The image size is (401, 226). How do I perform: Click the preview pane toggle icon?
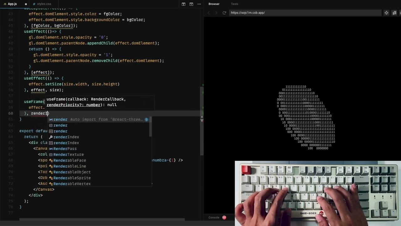pyautogui.click(x=191, y=4)
